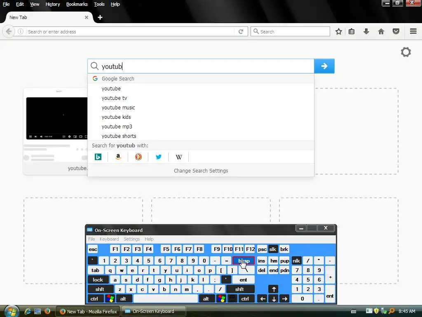
Task: Search with Bing icon
Action: (98, 157)
